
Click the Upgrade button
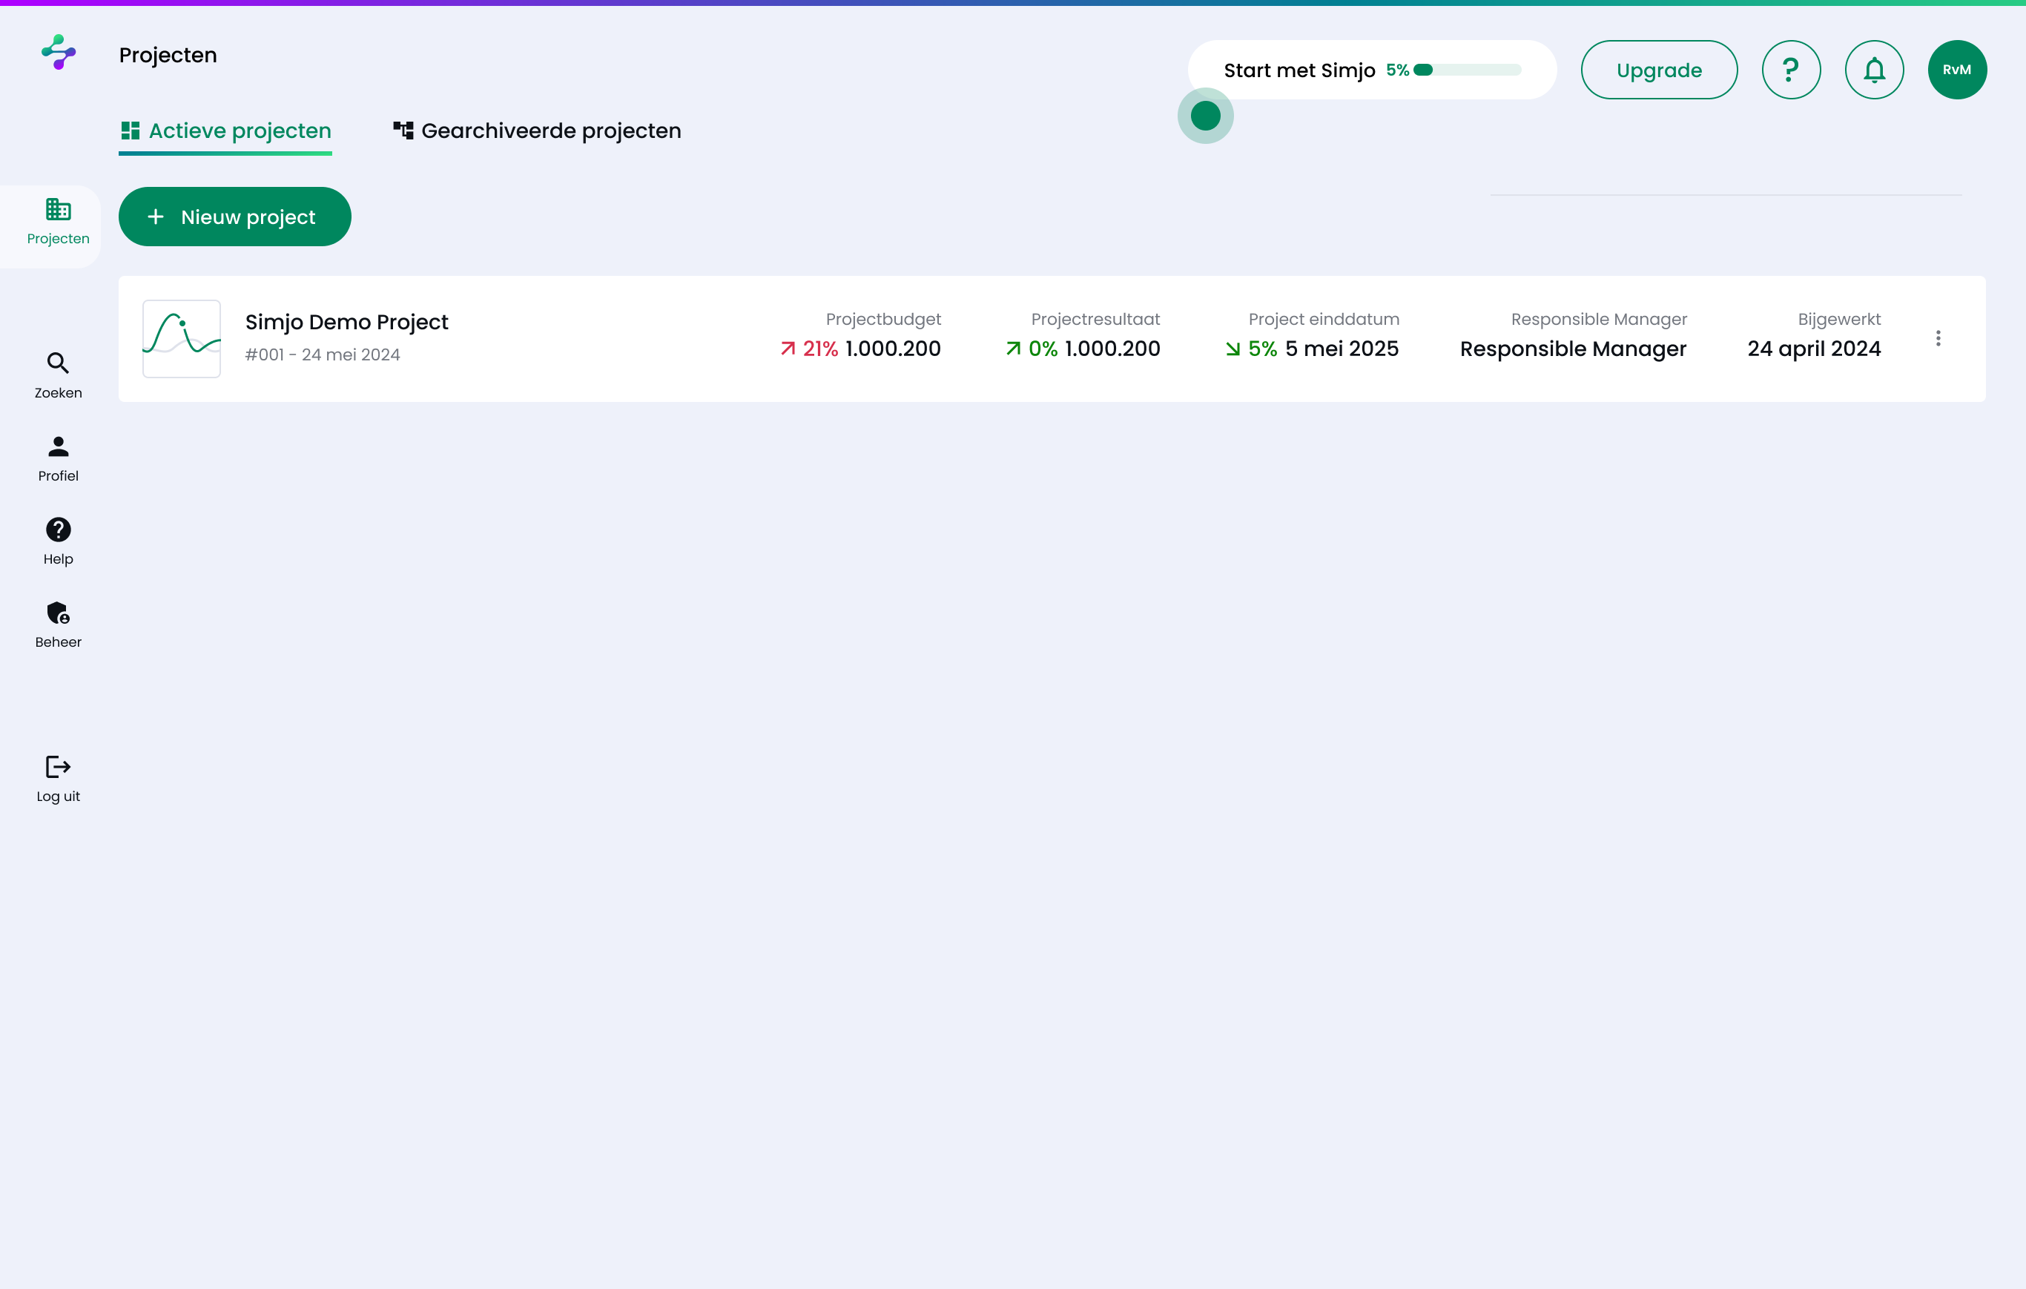[1659, 70]
